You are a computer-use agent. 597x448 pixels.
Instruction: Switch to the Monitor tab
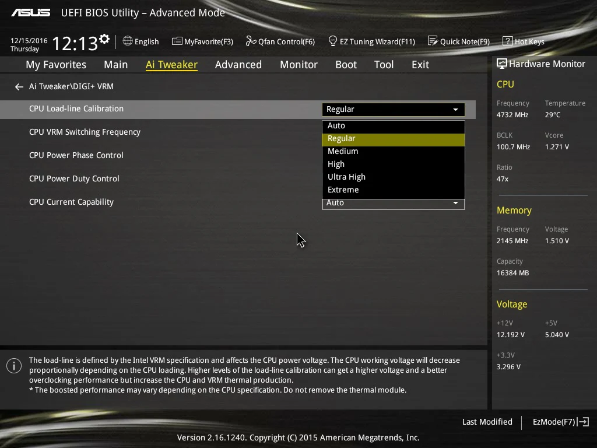click(x=298, y=65)
